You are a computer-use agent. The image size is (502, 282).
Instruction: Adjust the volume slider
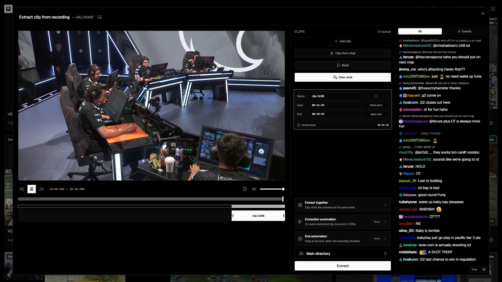pos(272,189)
